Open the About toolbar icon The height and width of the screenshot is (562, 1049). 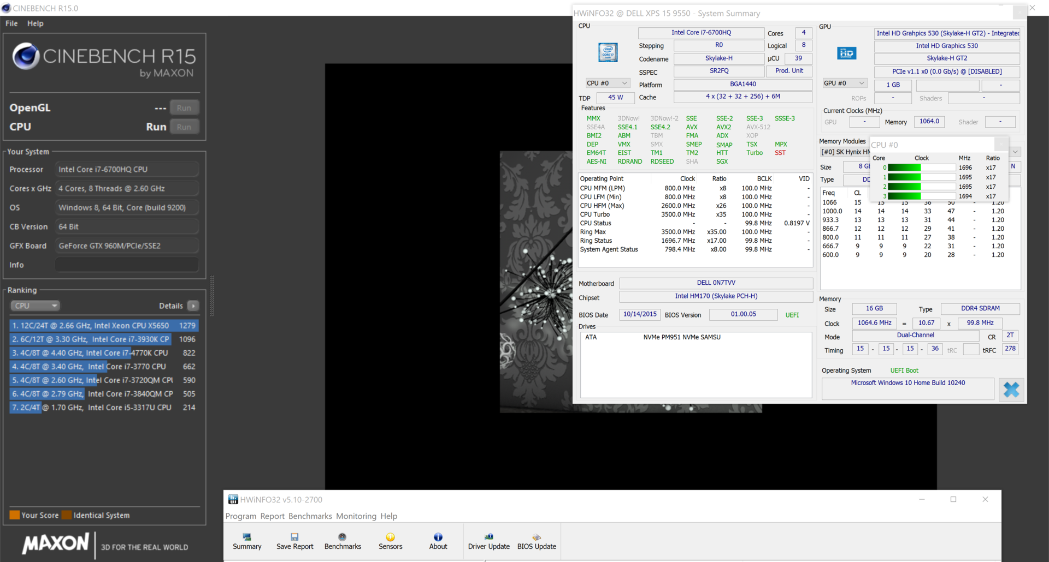point(438,541)
